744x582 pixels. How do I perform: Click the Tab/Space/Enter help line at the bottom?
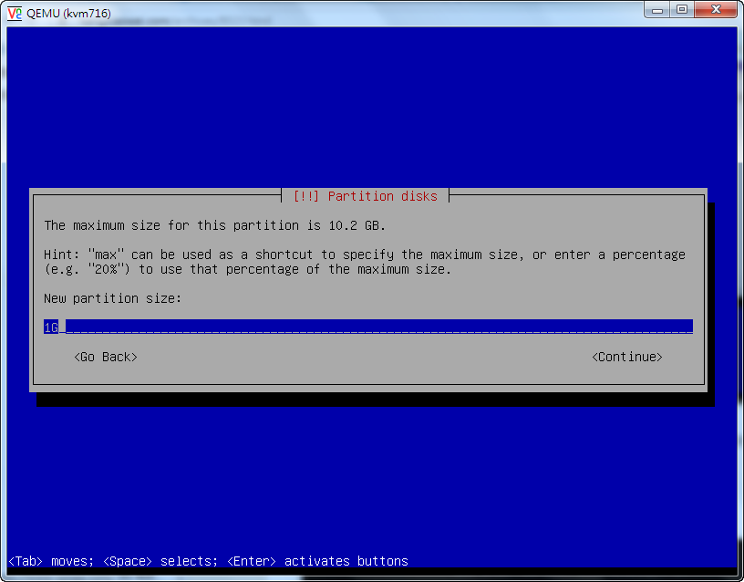pos(208,561)
